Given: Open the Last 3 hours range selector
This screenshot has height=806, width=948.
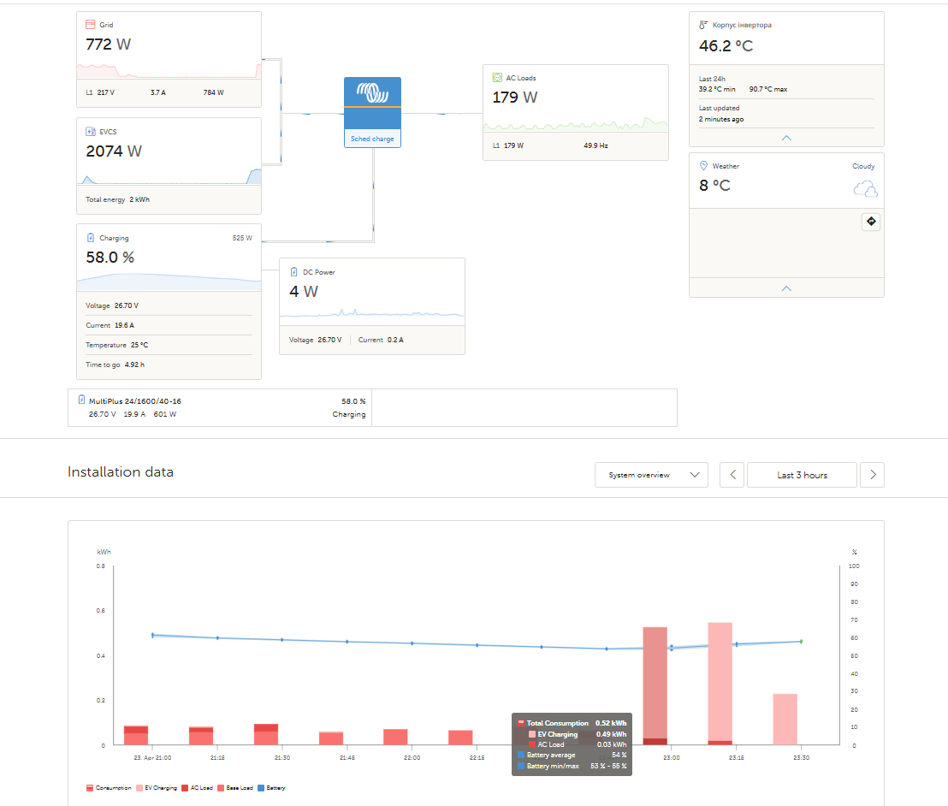Looking at the screenshot, I should [x=802, y=475].
